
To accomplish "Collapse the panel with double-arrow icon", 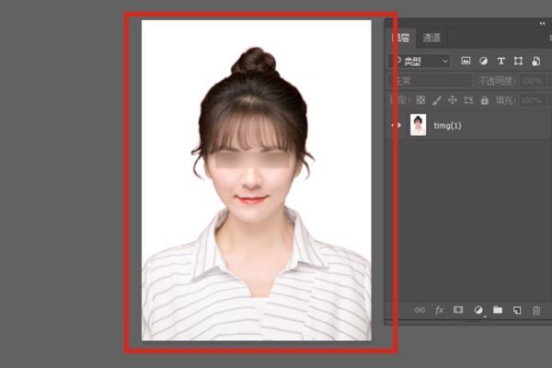I will tap(542, 23).
